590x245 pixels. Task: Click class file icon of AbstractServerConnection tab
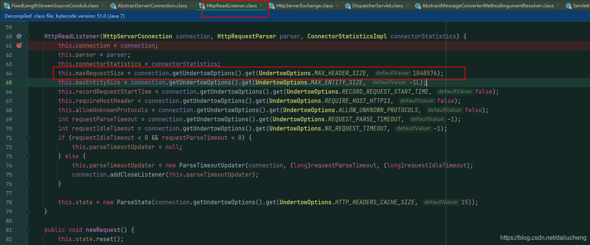coord(113,6)
